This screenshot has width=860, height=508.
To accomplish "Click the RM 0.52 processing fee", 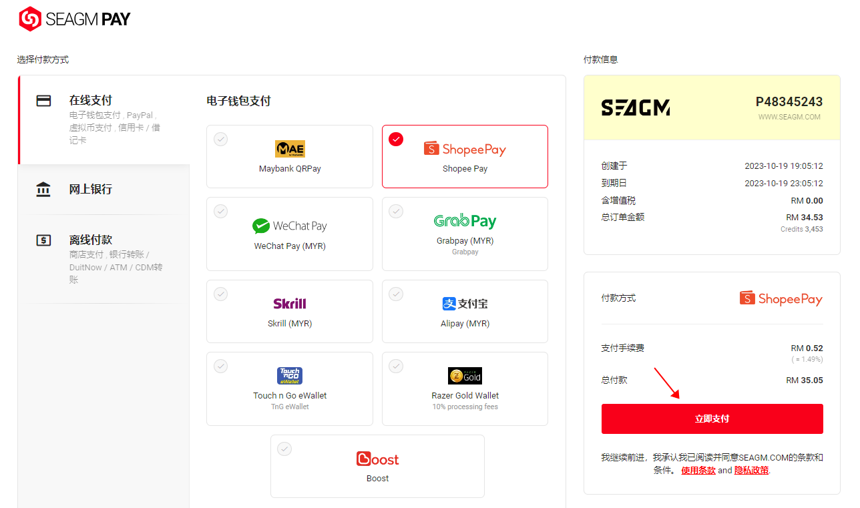I will 807,348.
